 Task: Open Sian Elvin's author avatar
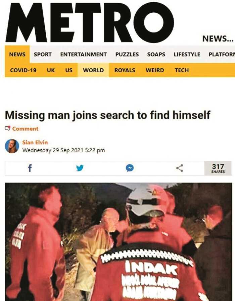tap(12, 146)
